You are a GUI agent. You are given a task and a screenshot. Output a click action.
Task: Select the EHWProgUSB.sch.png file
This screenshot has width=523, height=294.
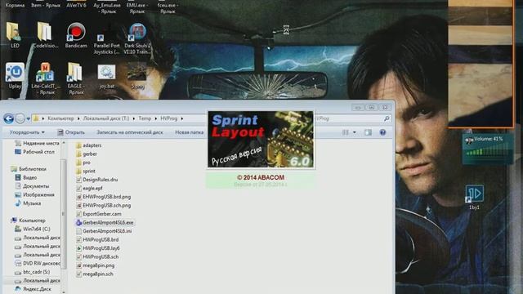[x=104, y=205]
